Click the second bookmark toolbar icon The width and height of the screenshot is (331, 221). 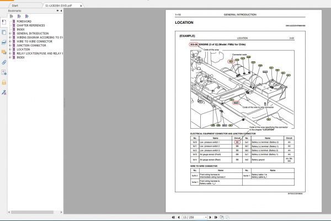pyautogui.click(x=19, y=16)
